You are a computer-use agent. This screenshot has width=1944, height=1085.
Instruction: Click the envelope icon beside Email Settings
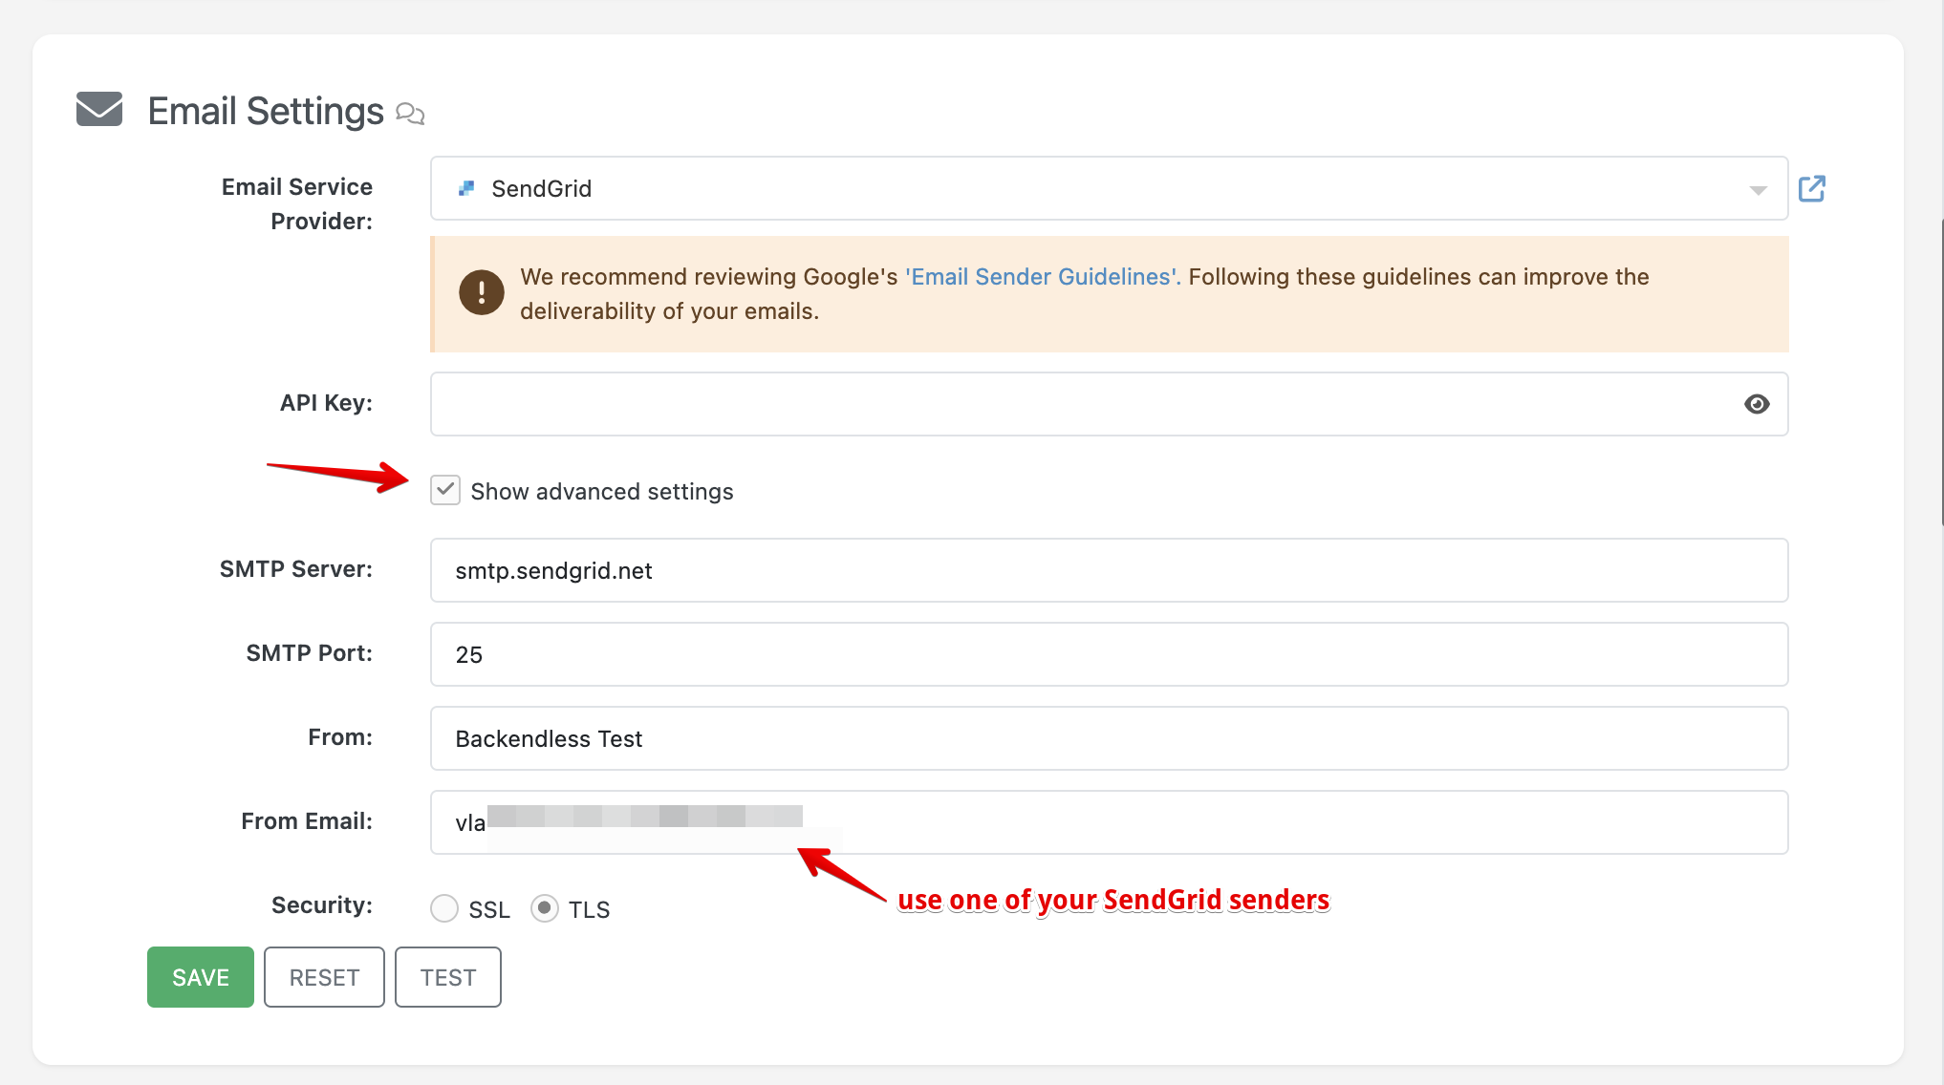point(99,109)
